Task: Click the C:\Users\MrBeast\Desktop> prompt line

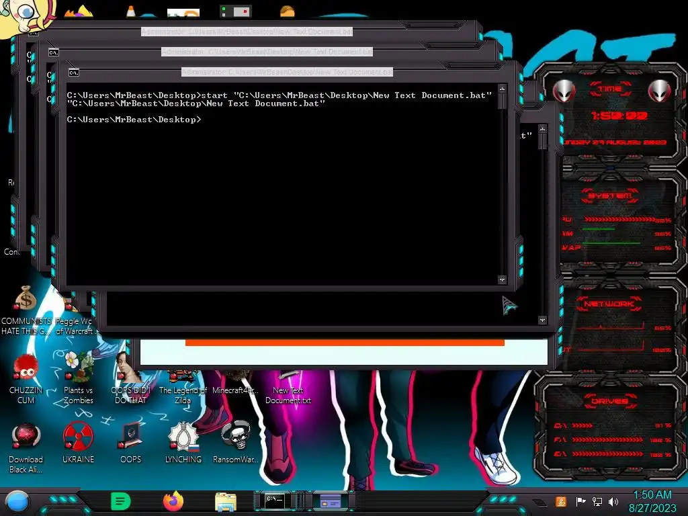Action: click(134, 120)
